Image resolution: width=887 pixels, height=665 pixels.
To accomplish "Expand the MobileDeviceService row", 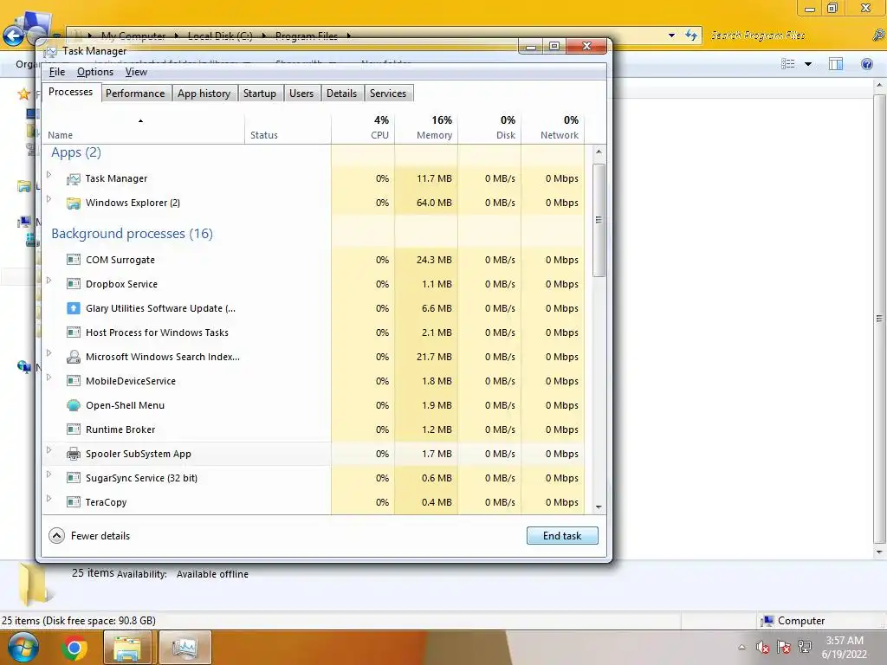I will [49, 378].
